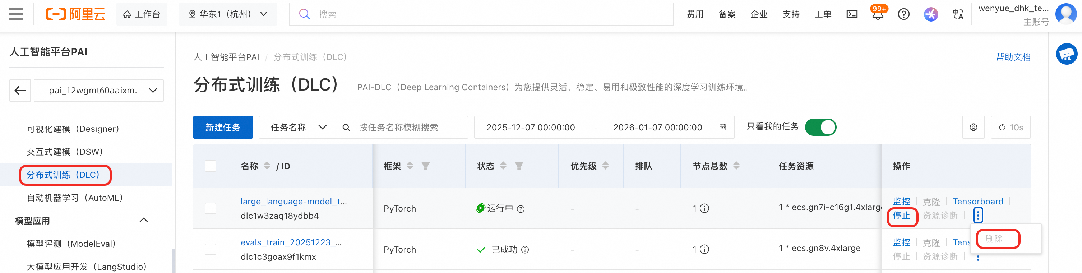Choose 删除 from the popup menu
1082x273 pixels.
tap(994, 239)
